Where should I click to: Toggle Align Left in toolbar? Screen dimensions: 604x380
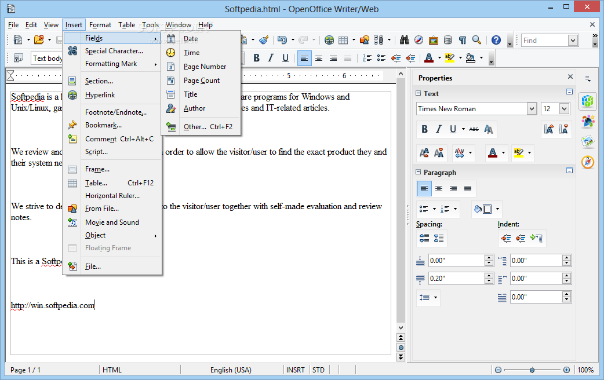pos(304,58)
